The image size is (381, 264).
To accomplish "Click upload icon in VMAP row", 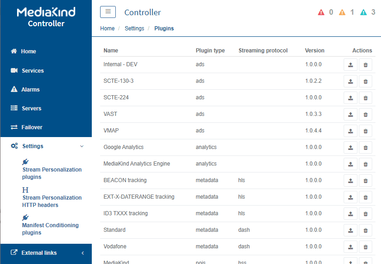I will pyautogui.click(x=351, y=131).
